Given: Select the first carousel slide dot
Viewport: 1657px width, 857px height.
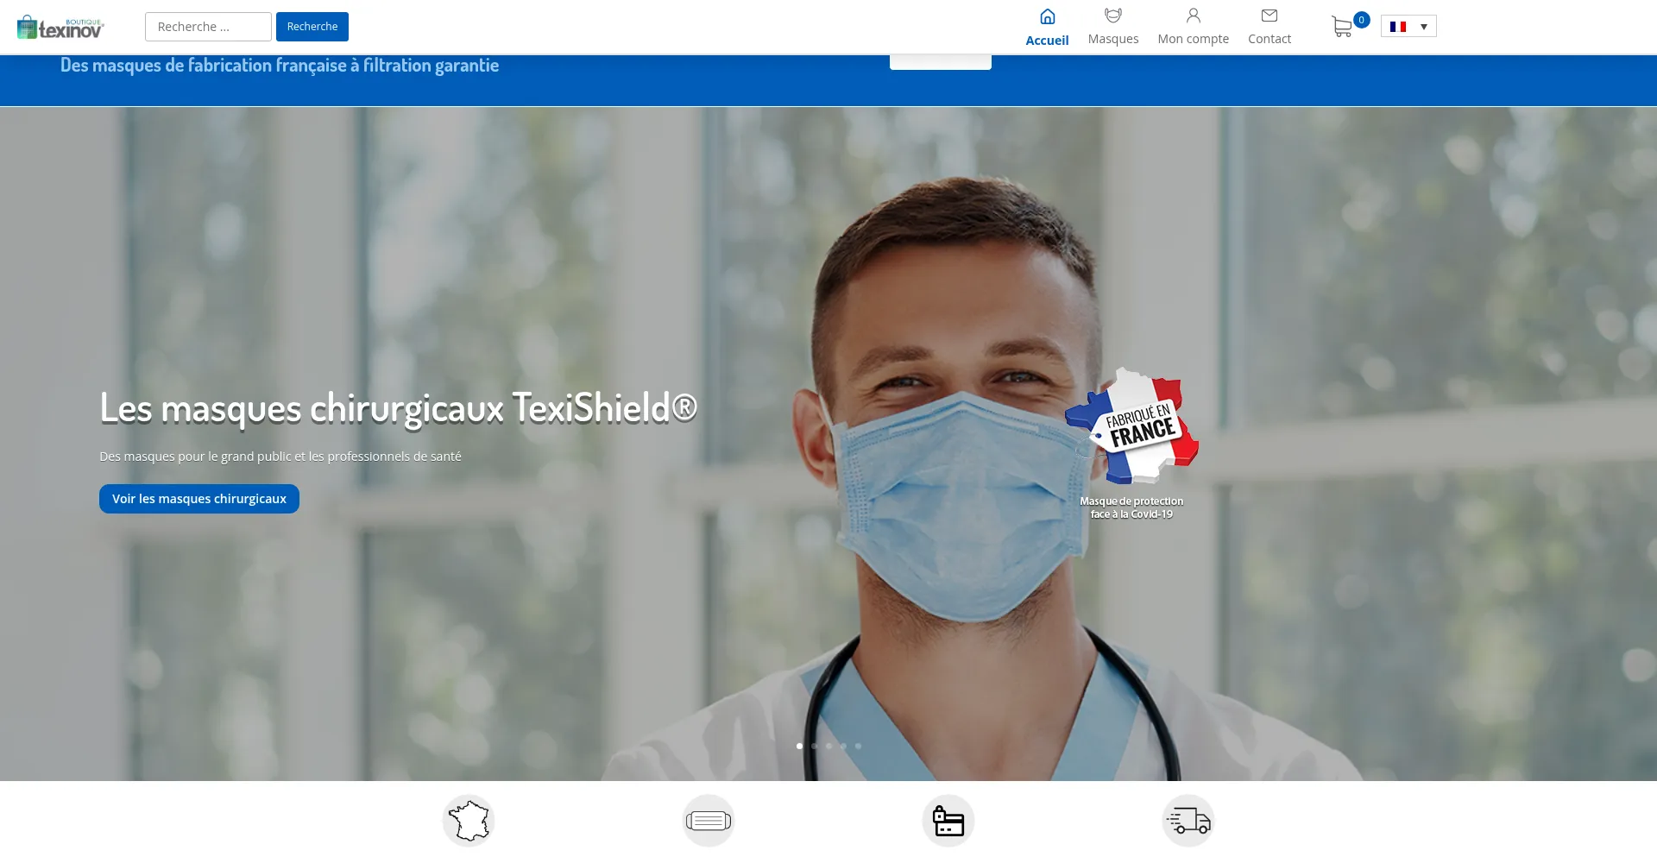Looking at the screenshot, I should tap(799, 746).
